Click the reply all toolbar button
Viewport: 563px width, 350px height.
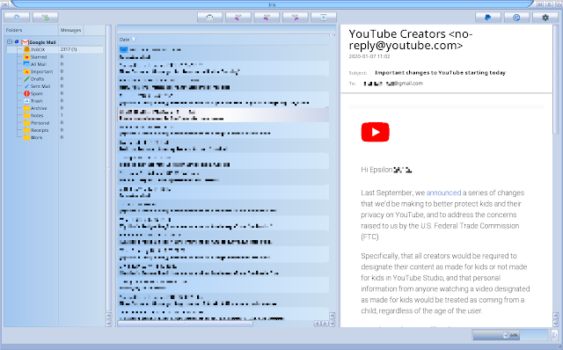click(x=267, y=18)
